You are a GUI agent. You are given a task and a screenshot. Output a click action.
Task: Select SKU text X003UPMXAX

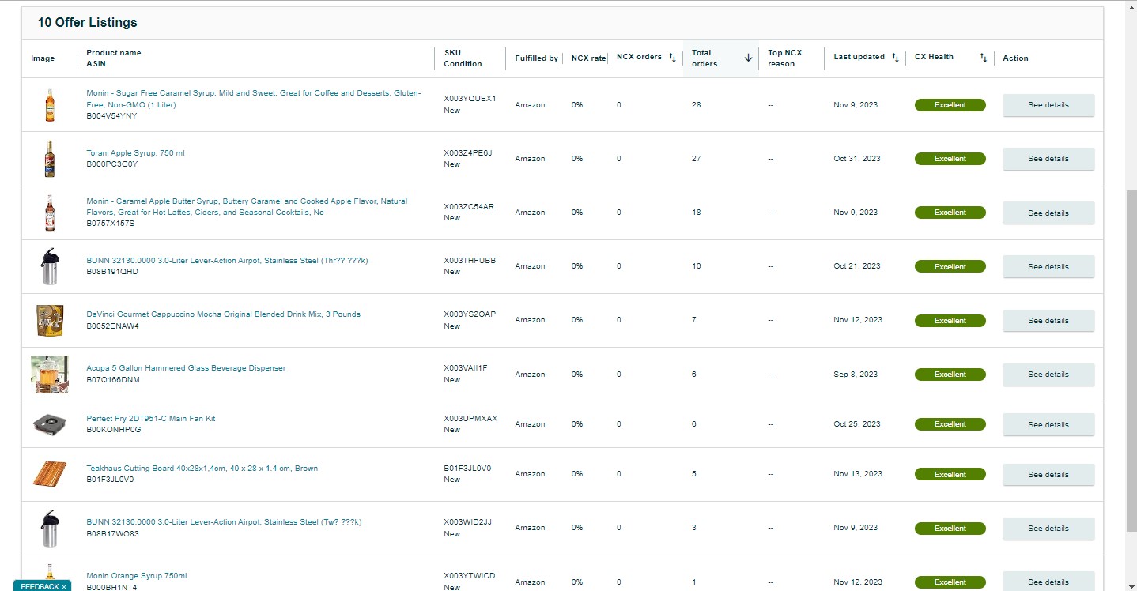pos(470,418)
